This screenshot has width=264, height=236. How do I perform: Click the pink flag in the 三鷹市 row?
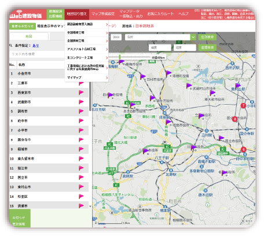click(x=81, y=83)
